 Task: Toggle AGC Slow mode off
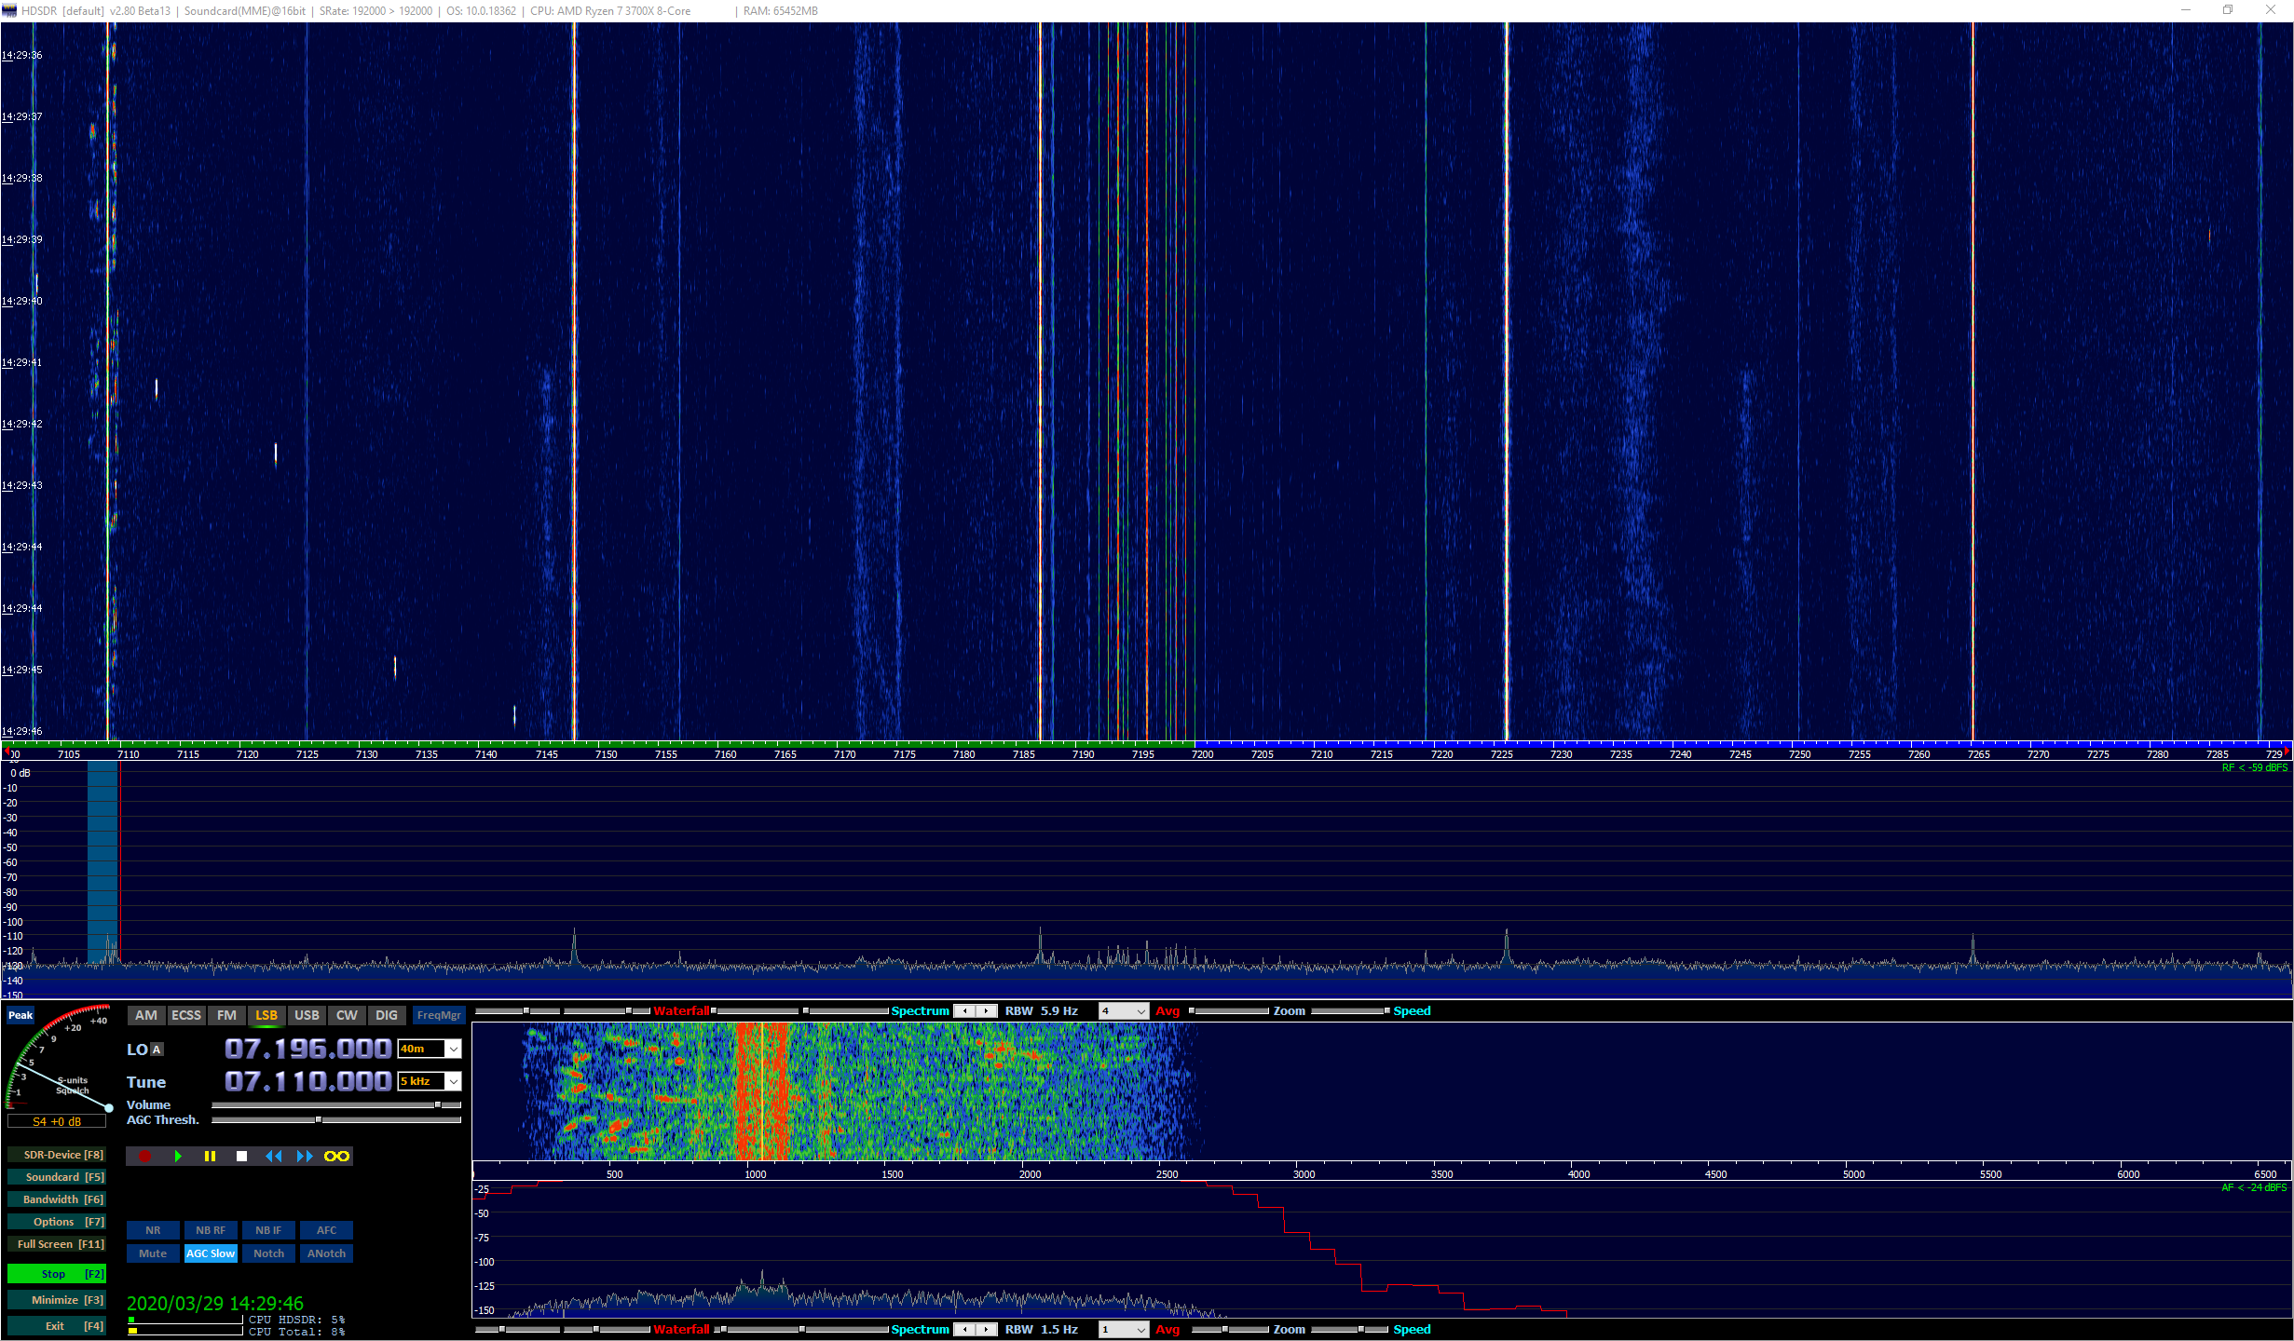click(211, 1253)
